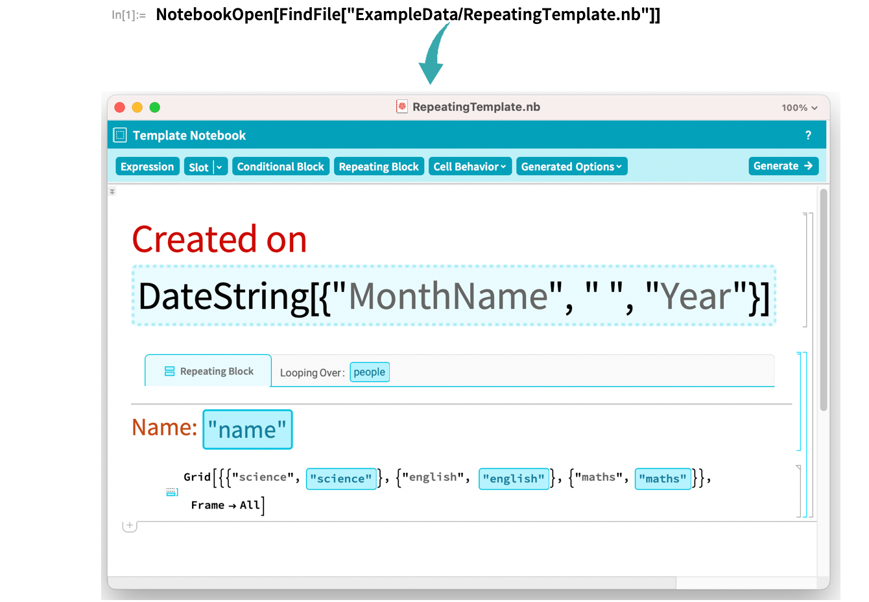
Task: Open help with the question mark icon
Action: pos(808,135)
